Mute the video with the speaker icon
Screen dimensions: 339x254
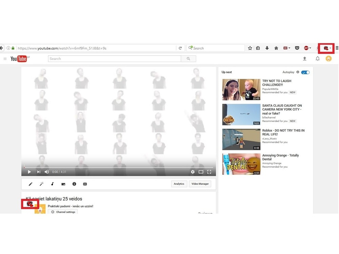47,172
